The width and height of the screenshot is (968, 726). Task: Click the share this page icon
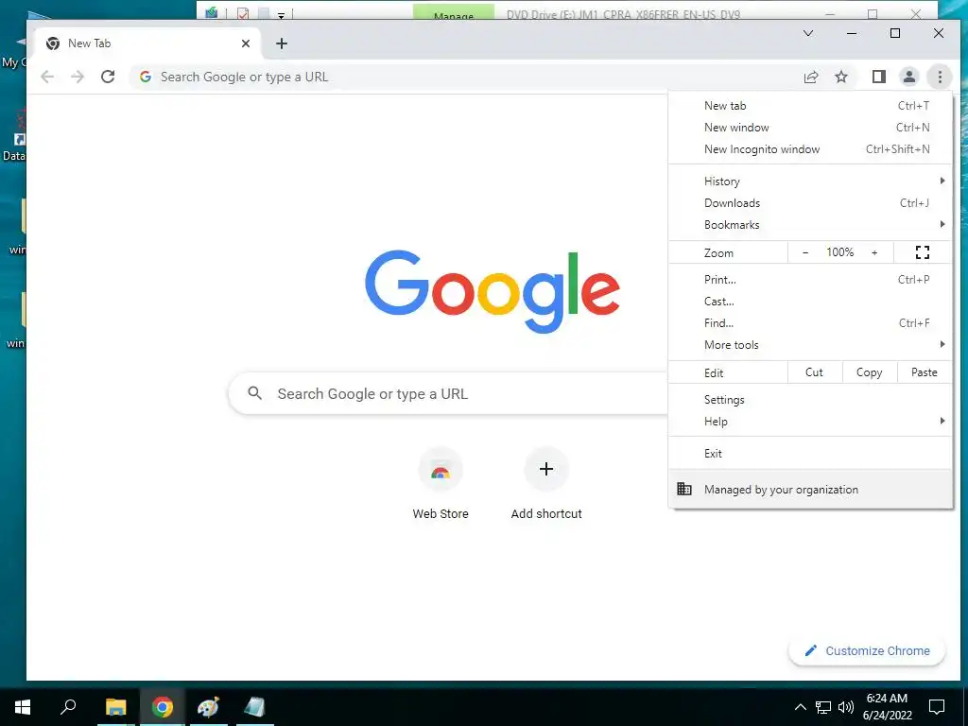coord(811,78)
